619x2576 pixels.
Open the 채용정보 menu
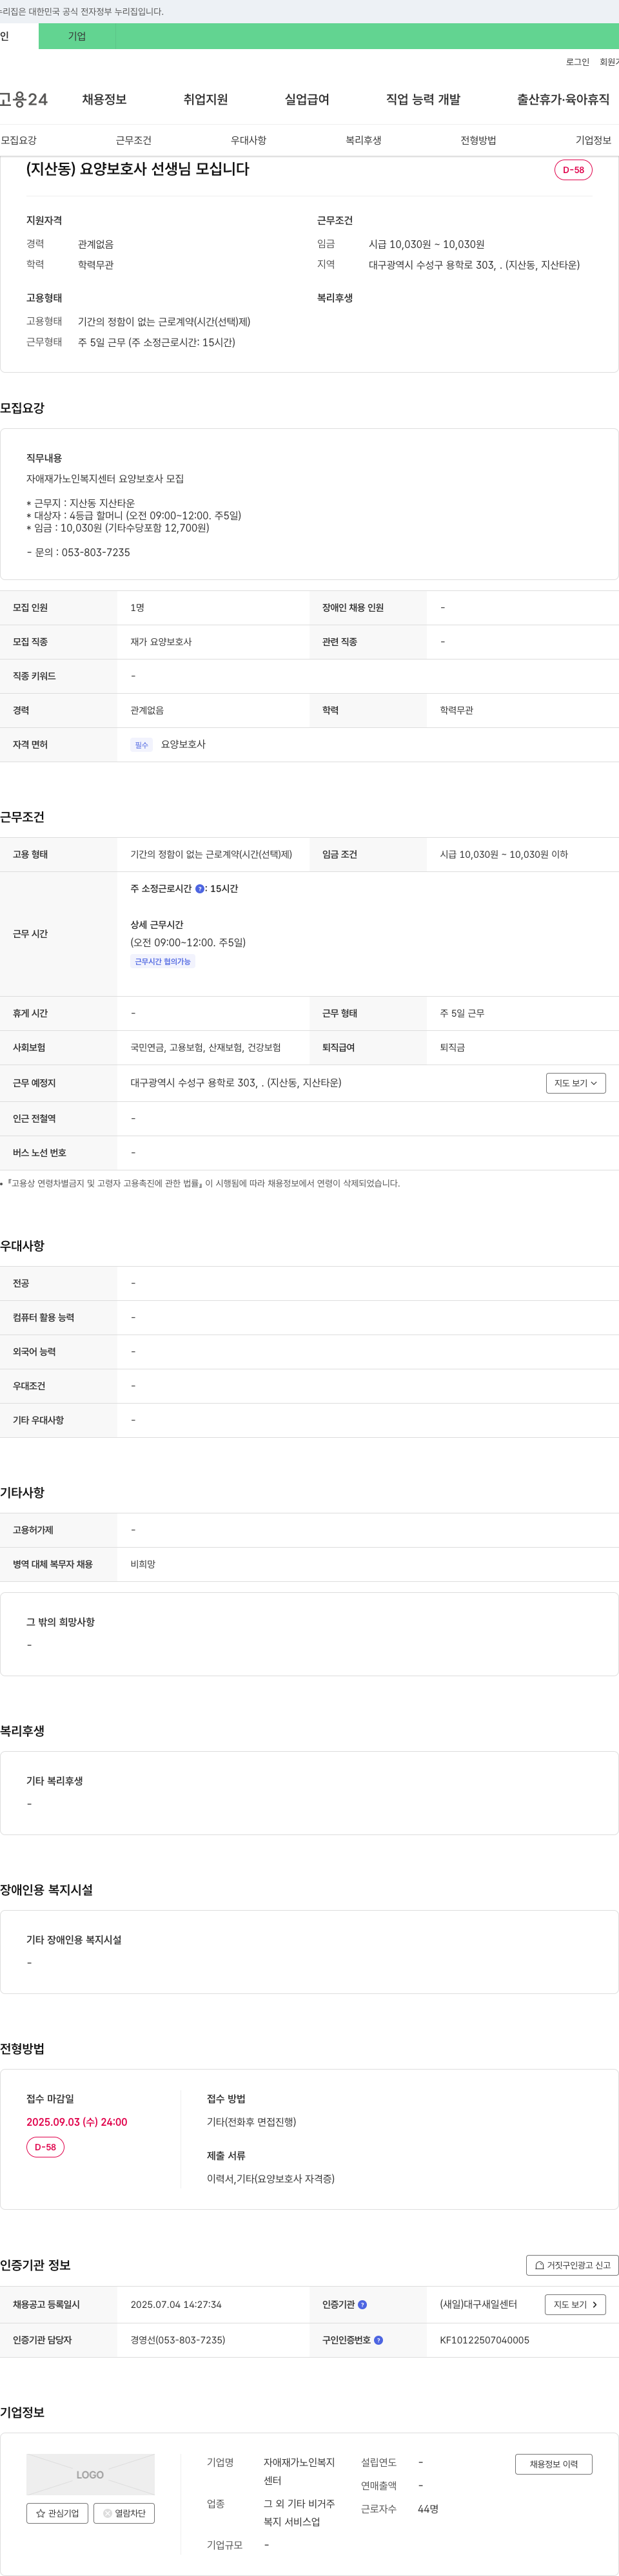(x=104, y=99)
